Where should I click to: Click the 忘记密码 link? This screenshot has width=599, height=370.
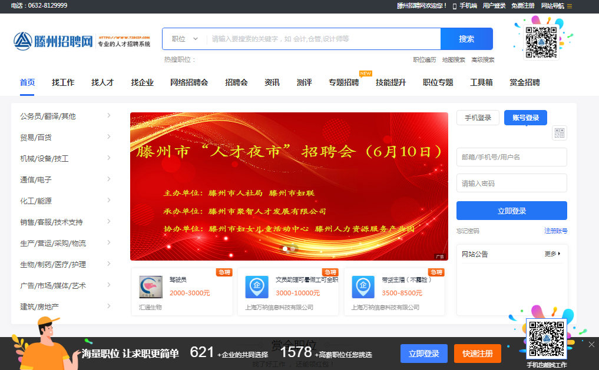click(468, 231)
